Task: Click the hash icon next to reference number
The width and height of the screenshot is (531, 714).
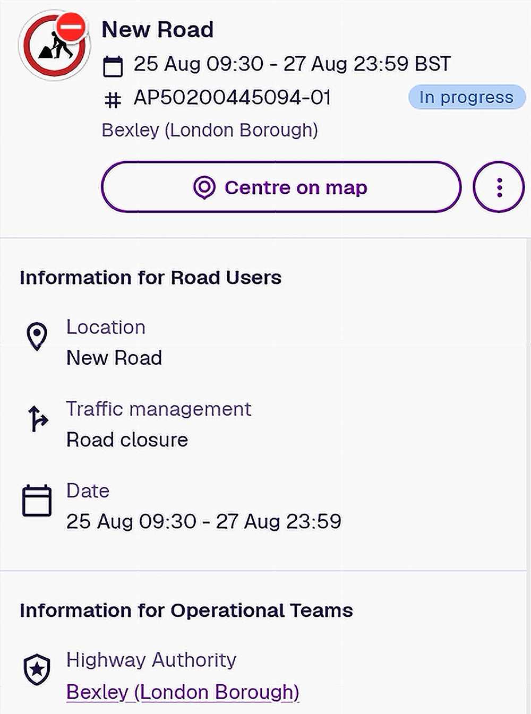Action: point(113,100)
